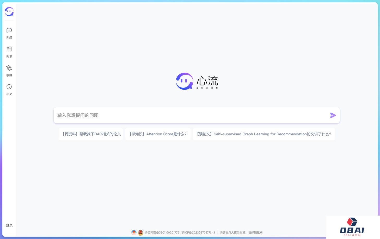The image size is (380, 239).
Task: Click the 心流 chat-bubble logo atop the sidebar
Action: click(x=9, y=11)
